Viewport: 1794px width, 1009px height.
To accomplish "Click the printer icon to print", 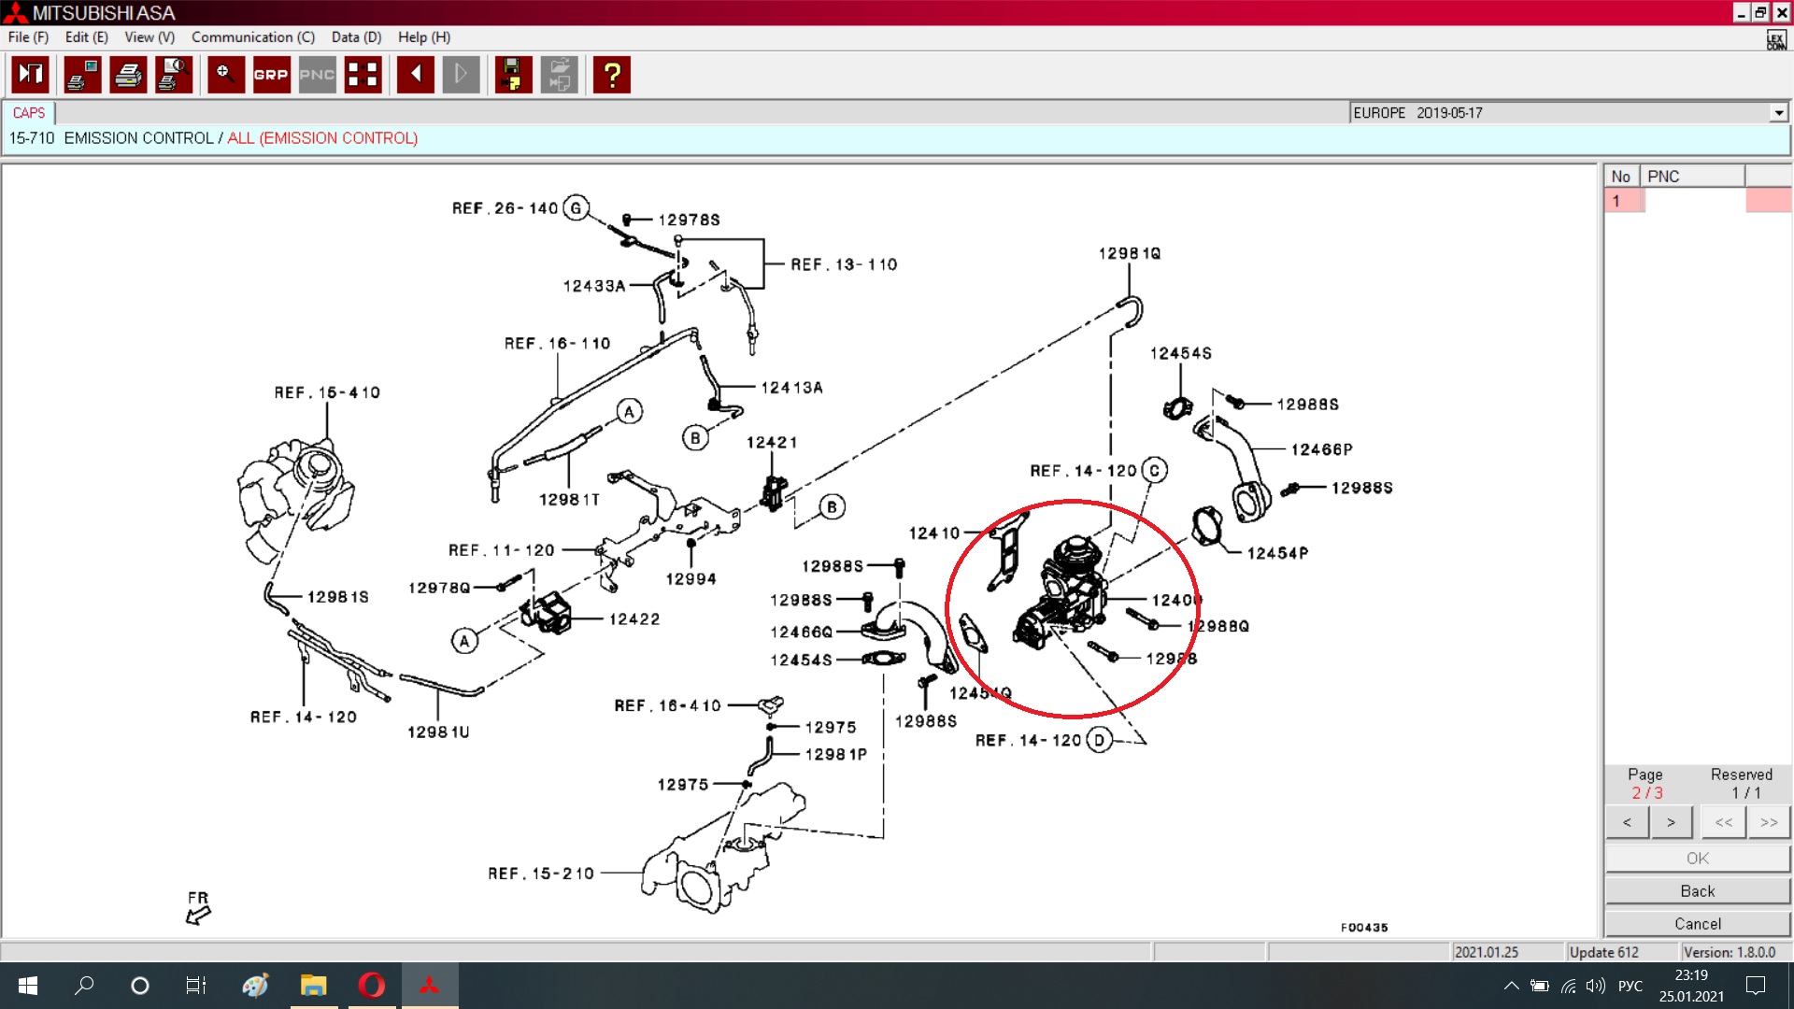I will tap(128, 75).
